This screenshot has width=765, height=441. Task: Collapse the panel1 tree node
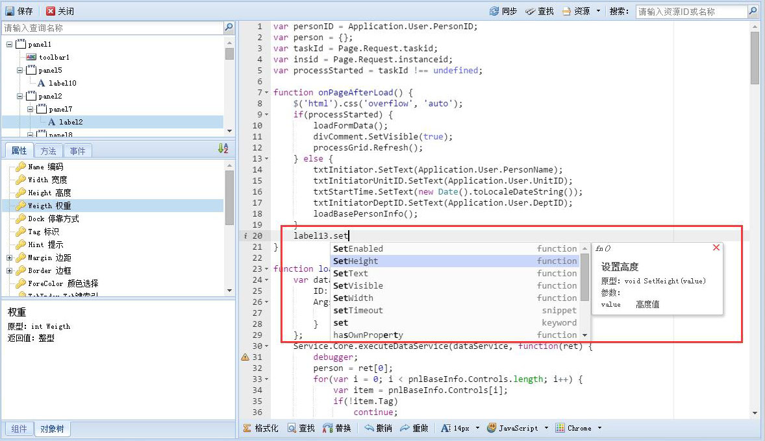click(9, 44)
